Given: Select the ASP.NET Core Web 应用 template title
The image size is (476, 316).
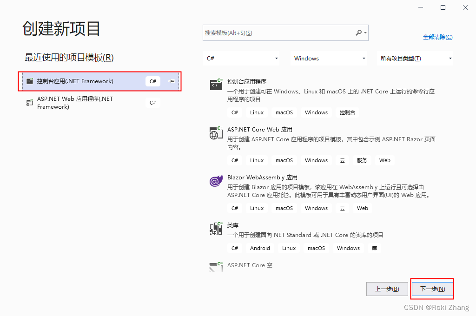Looking at the screenshot, I should pos(260,130).
